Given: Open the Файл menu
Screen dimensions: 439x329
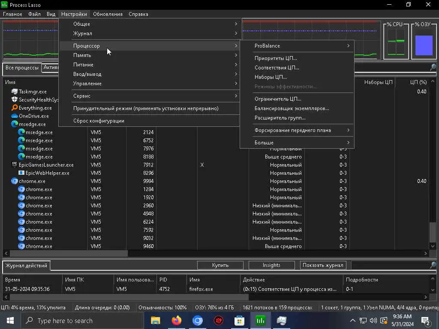Looking at the screenshot, I should pos(34,14).
